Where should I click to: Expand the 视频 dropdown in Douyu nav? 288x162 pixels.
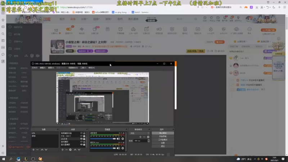(x=96, y=19)
